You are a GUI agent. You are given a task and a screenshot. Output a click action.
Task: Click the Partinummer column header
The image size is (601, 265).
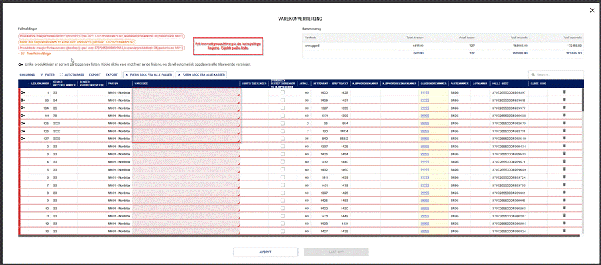click(459, 84)
